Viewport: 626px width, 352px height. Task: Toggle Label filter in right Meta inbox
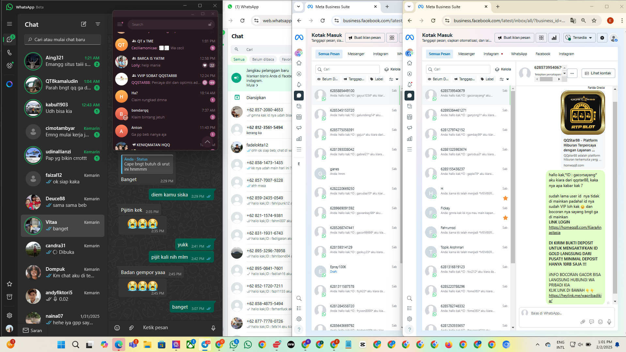487,79
